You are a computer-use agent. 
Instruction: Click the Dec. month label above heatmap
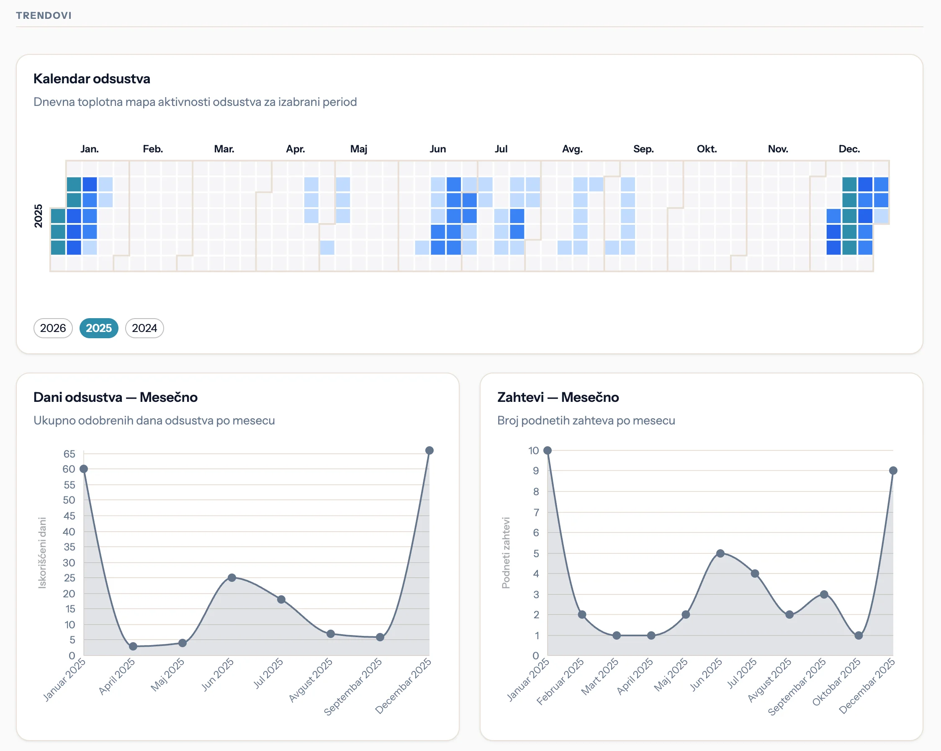[x=848, y=149]
